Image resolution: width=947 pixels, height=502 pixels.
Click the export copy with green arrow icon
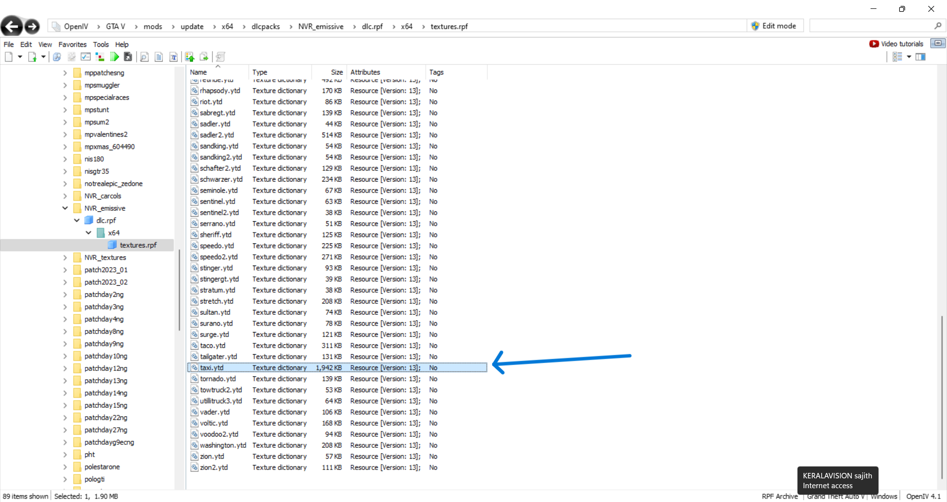point(204,57)
